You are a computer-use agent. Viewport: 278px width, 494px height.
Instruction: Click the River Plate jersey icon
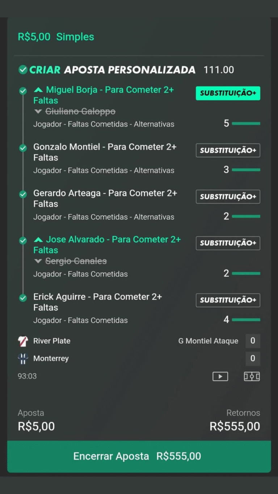[23, 341]
